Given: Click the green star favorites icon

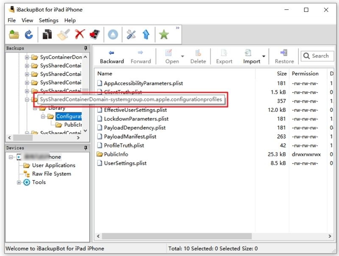Looking at the screenshot, I should pyautogui.click(x=164, y=34).
